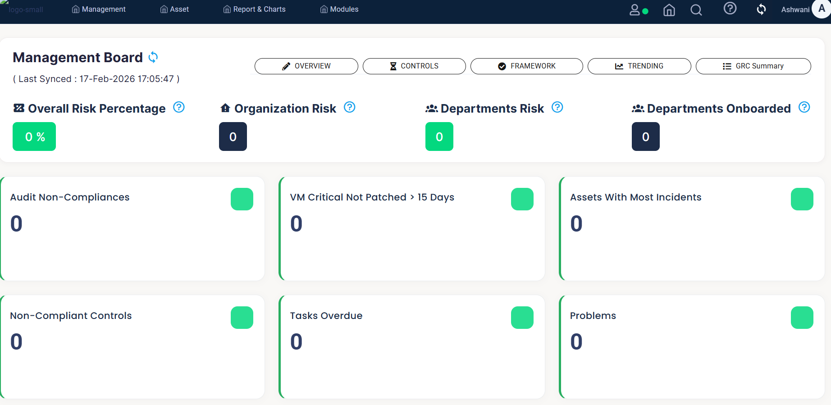Click the Non-Compliant Controls title
This screenshot has width=831, height=405.
pyautogui.click(x=71, y=316)
